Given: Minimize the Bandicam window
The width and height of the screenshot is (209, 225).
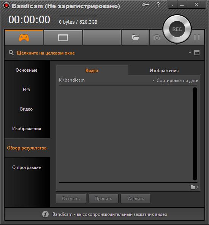Looking at the screenshot, I should (x=182, y=5).
